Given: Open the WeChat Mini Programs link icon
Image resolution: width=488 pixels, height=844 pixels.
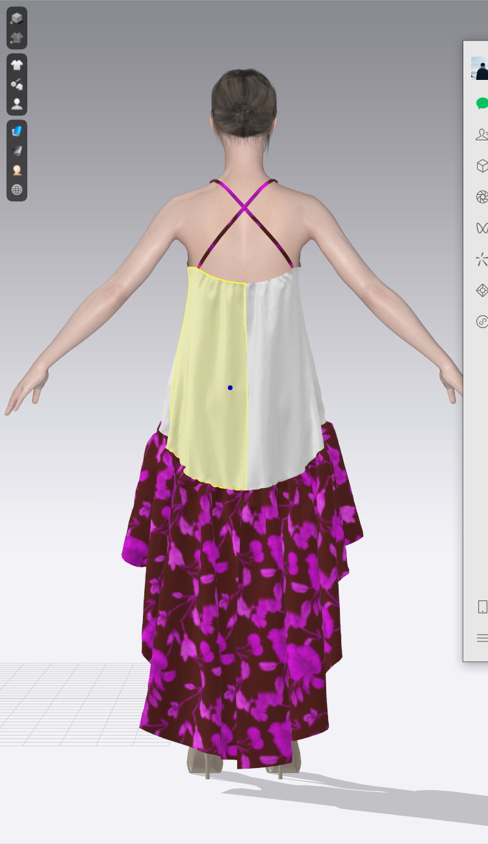Looking at the screenshot, I should click(x=482, y=321).
